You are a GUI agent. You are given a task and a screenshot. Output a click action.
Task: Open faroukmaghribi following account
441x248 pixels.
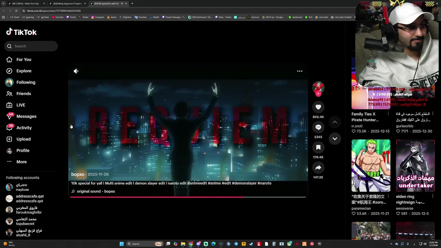pyautogui.click(x=23, y=210)
